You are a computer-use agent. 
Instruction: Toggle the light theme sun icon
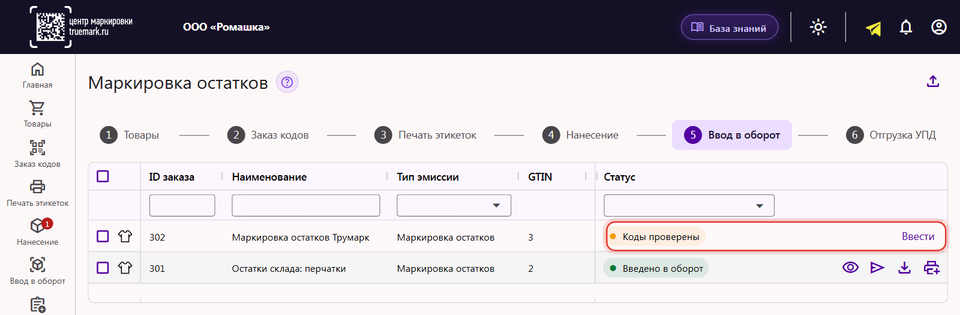(x=818, y=27)
